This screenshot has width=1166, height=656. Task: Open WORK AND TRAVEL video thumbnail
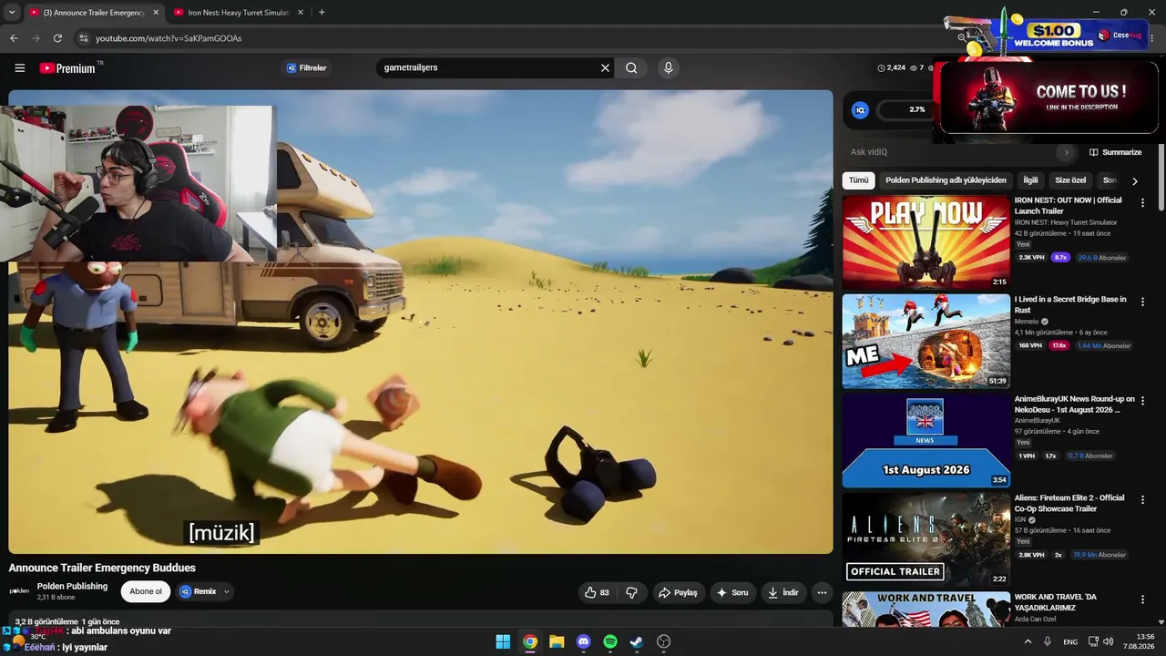[x=926, y=609]
